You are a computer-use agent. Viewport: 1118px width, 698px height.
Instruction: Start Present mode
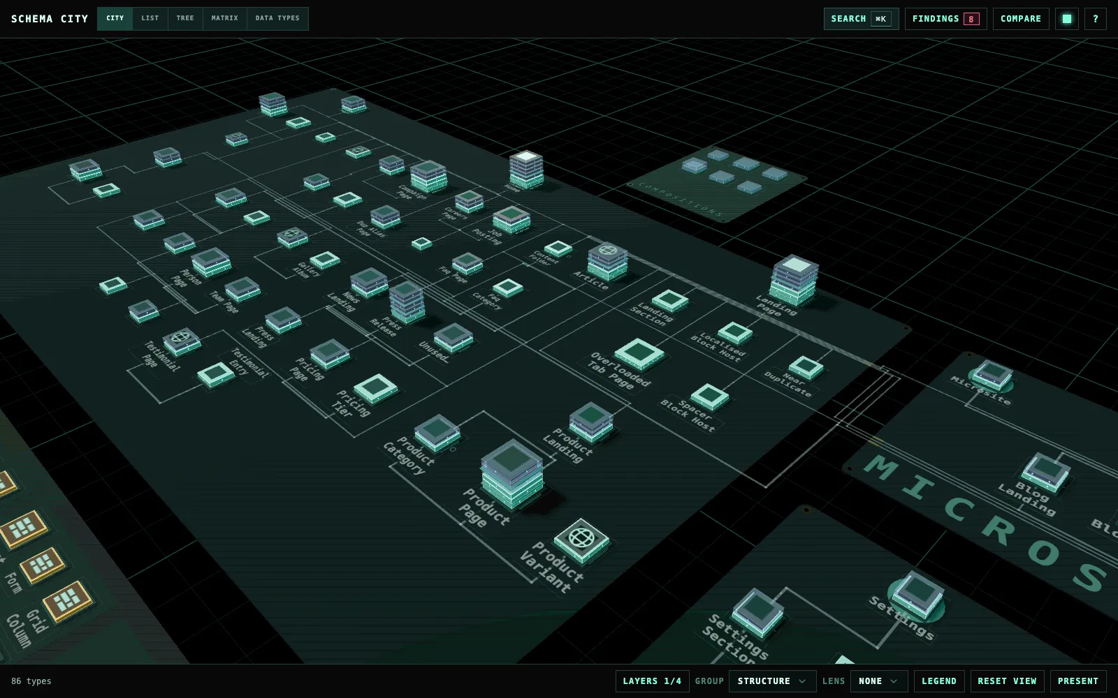[1078, 681]
